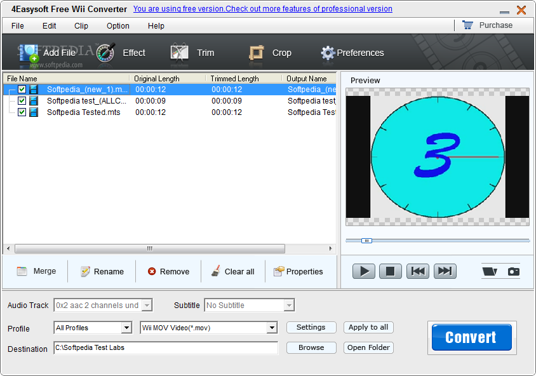Uncheck the Softpedia test_(ALLC file checkbox

[22, 101]
